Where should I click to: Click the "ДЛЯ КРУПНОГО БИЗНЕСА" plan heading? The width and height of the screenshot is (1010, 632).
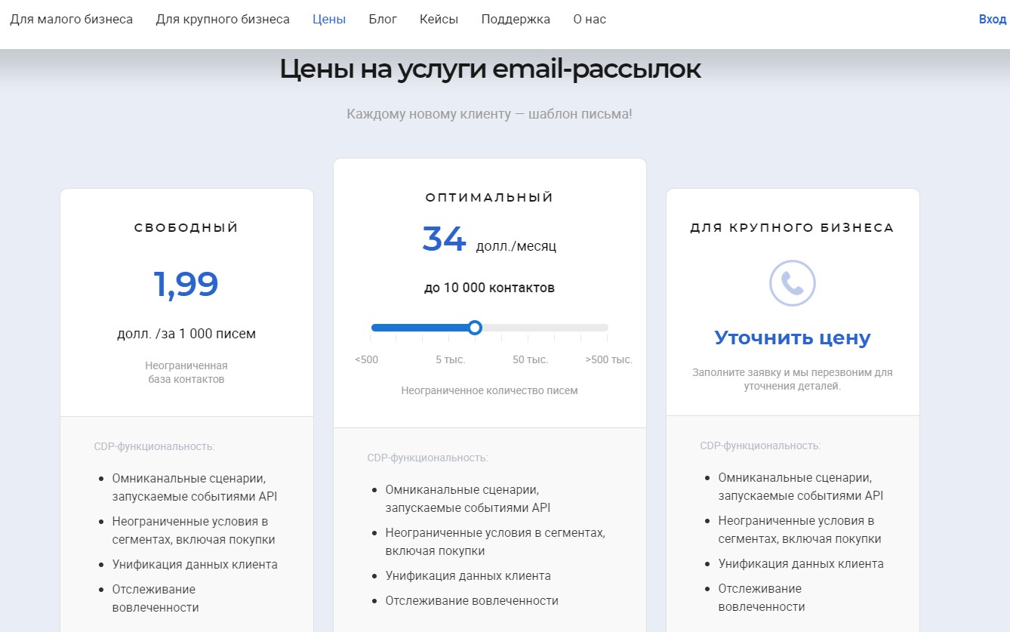tap(792, 227)
